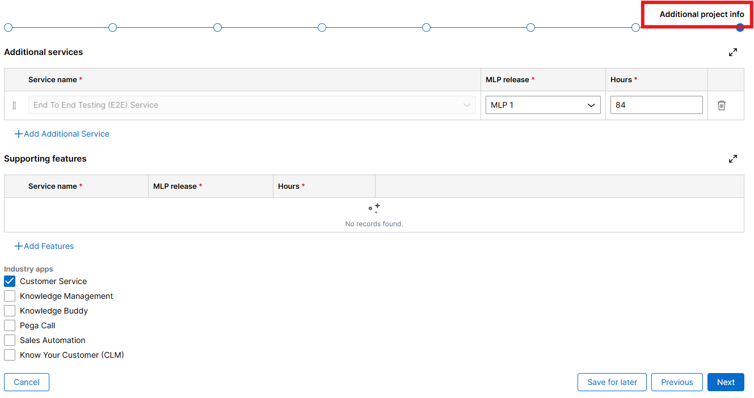
Task: Go to the first step in the progress tracker
Action: point(8,28)
